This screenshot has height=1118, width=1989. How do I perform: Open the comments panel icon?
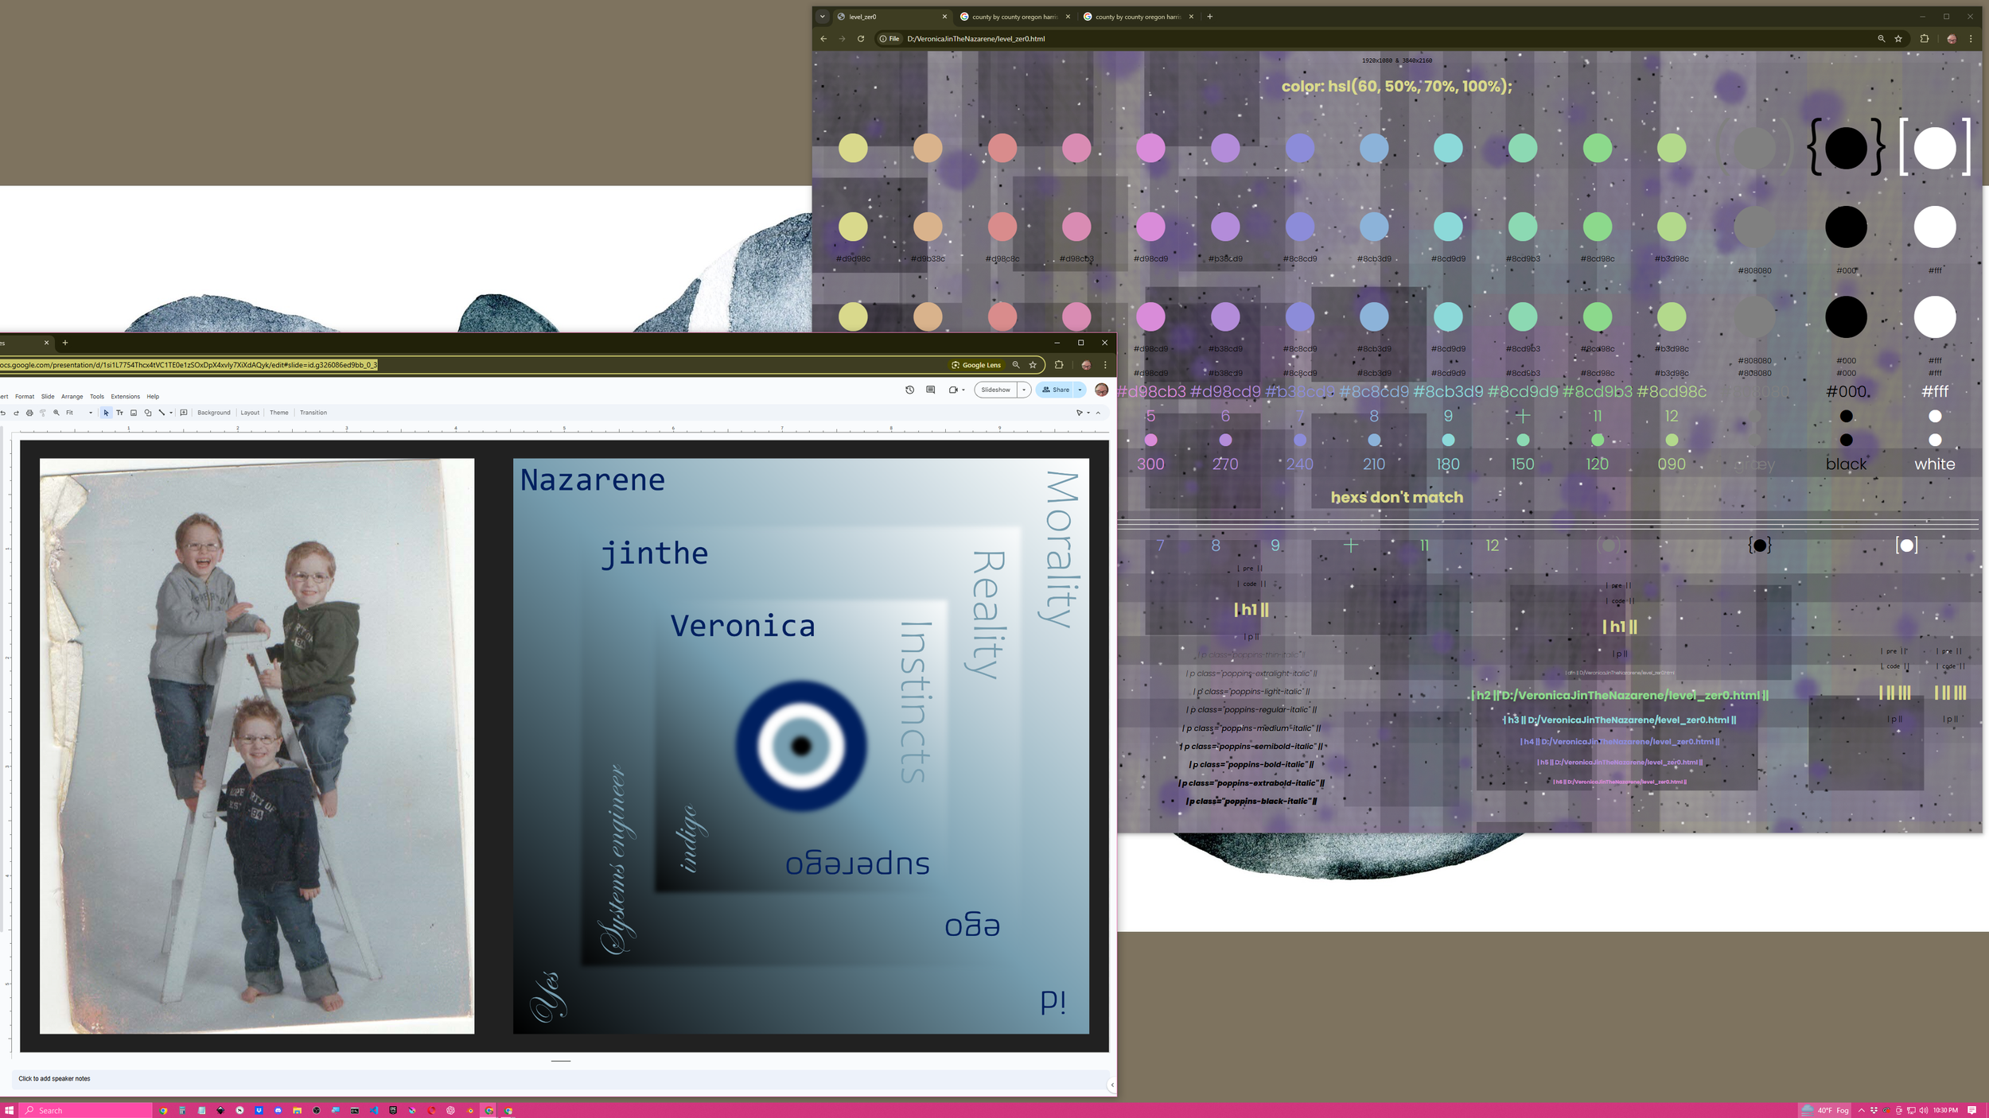click(930, 390)
